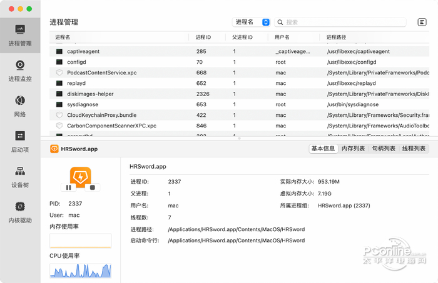Stop the HRSword process
This screenshot has height=283, width=438.
point(93,187)
